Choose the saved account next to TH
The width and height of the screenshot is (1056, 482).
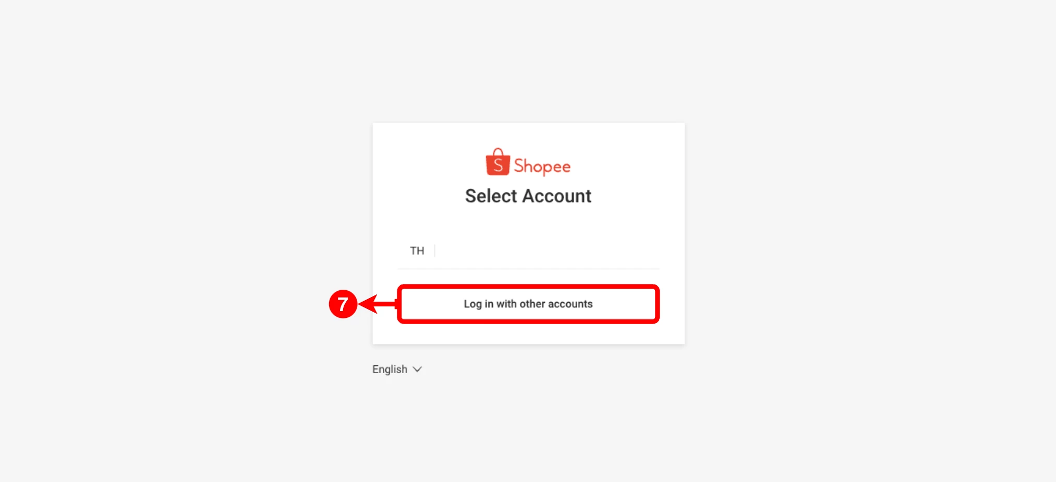tap(528, 251)
